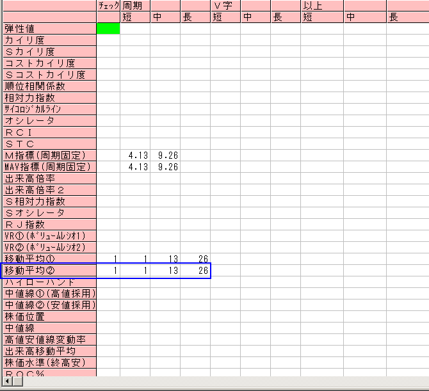Screen dimensions: 429x391
Task: Select the 中値線 row label
Action: (x=49, y=328)
